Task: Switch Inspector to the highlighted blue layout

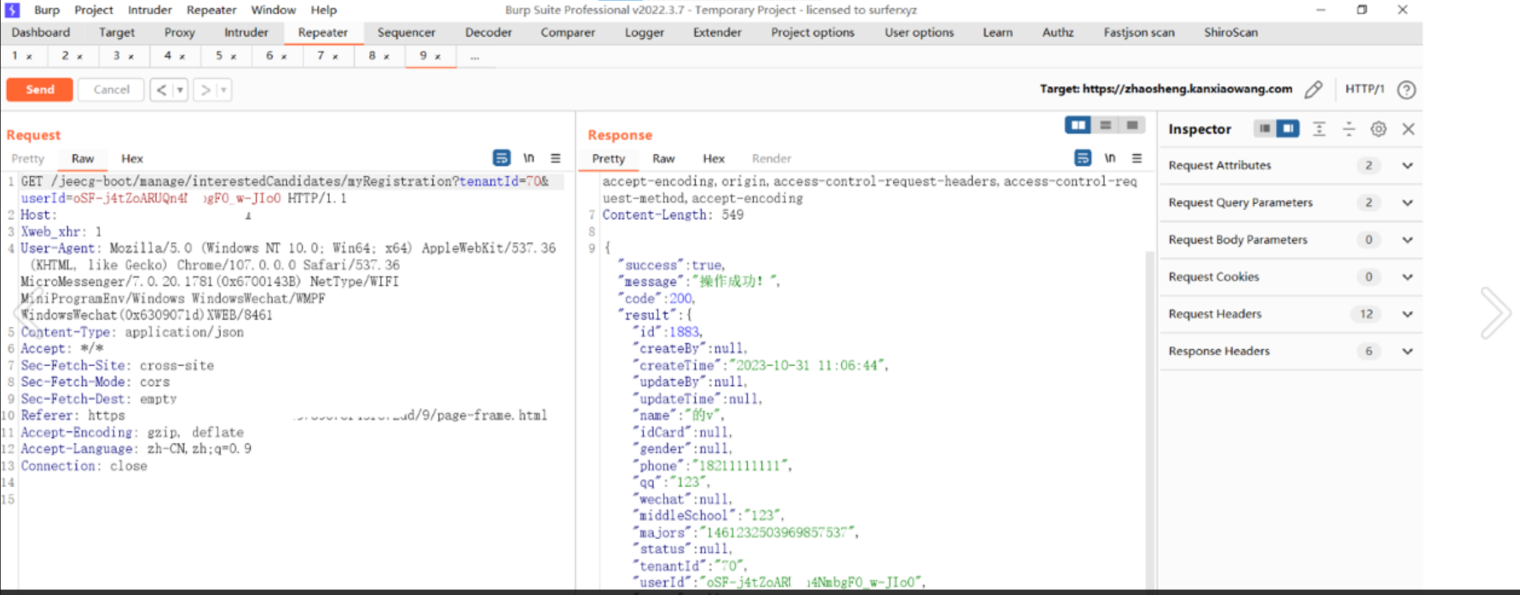Action: point(1288,128)
